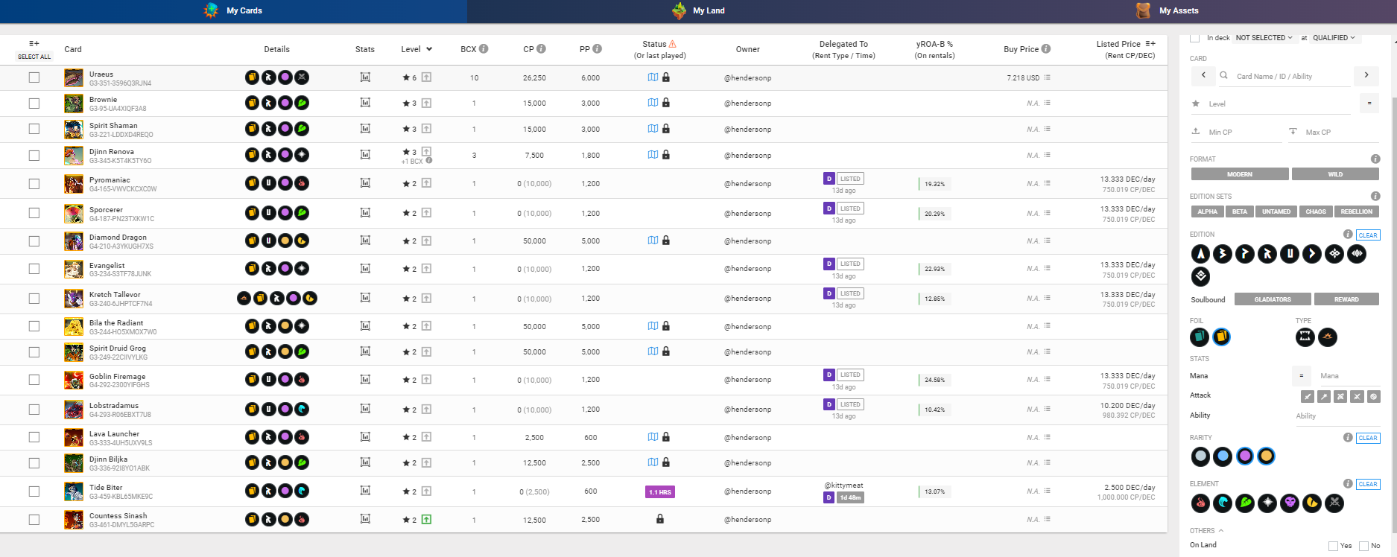Image resolution: width=1397 pixels, height=557 pixels.
Task: Filter by Dragon element icon
Action: click(x=1312, y=503)
